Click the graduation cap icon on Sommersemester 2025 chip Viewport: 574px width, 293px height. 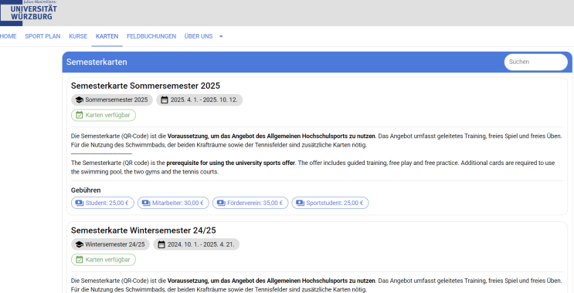click(79, 99)
